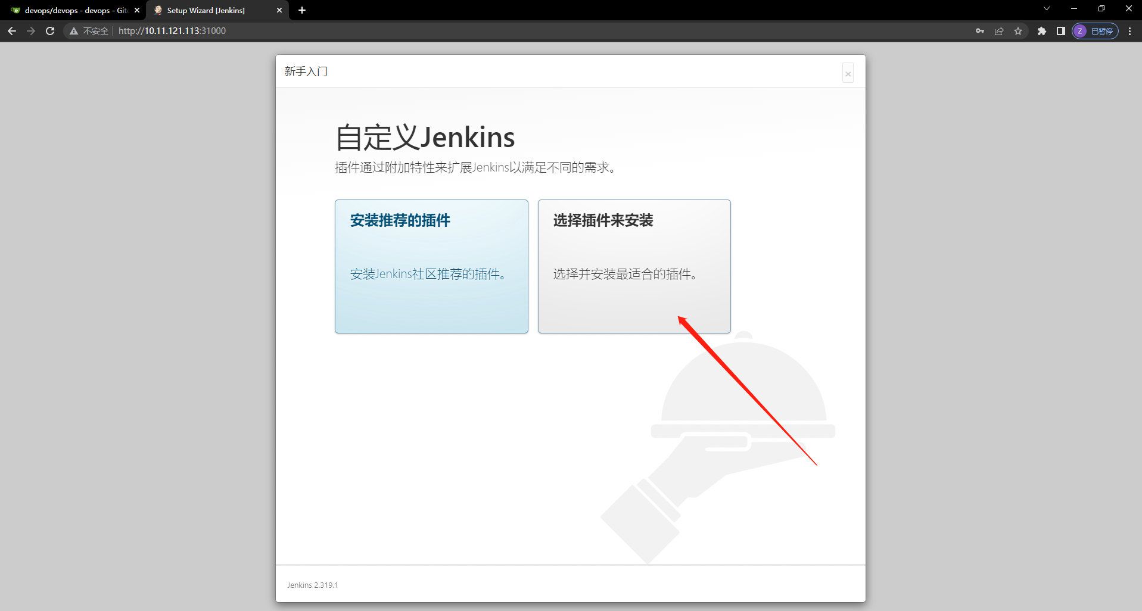Click the 'Not secure' warning indicator

(89, 31)
